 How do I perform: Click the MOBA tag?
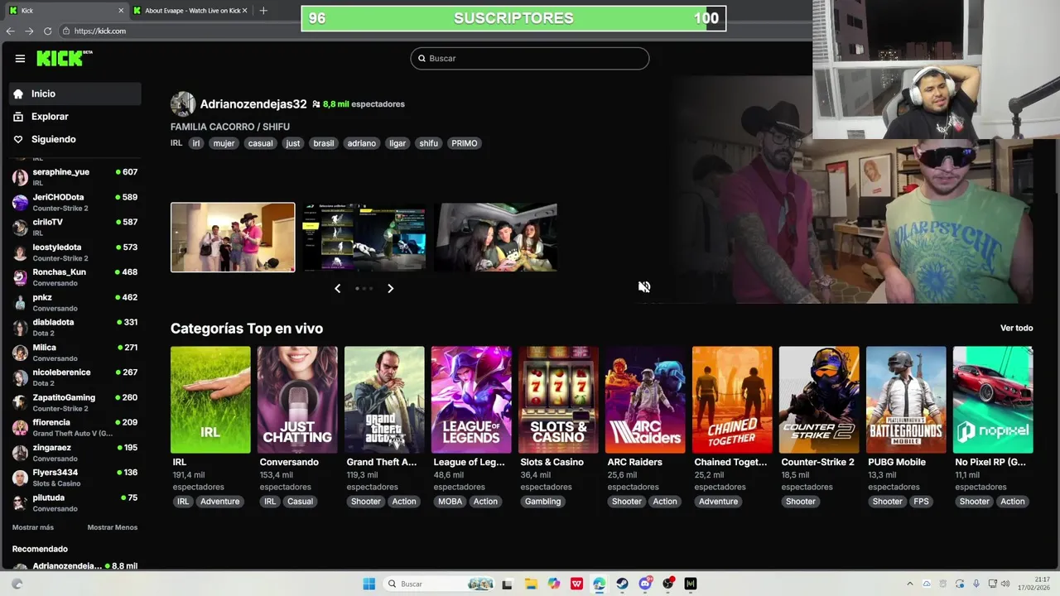pyautogui.click(x=450, y=502)
